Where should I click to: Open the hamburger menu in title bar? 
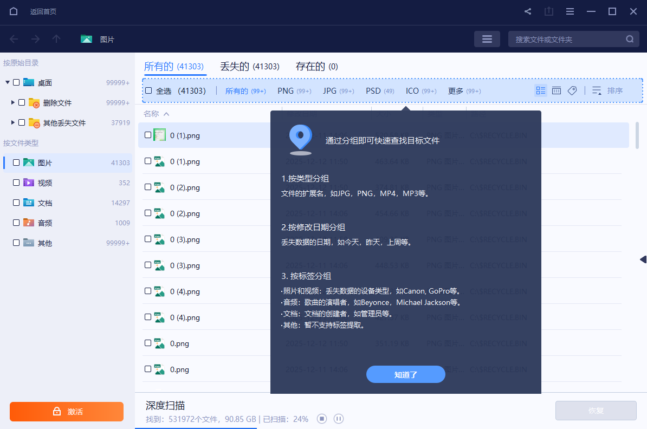(570, 11)
